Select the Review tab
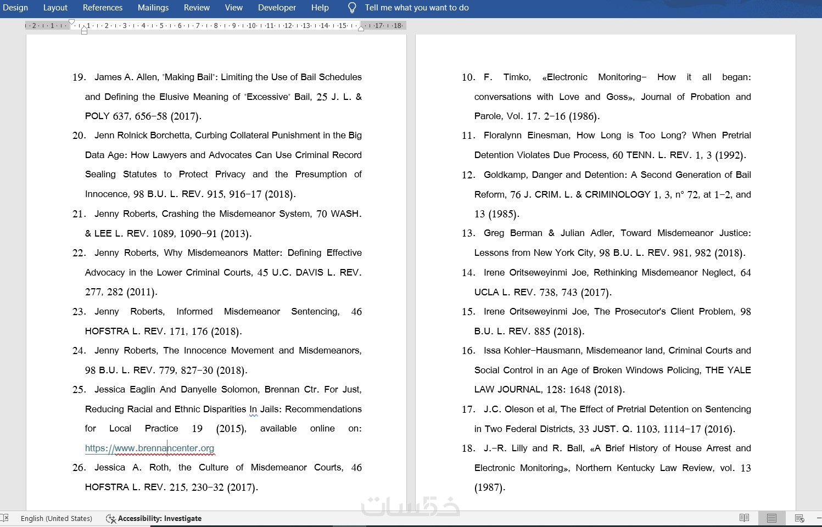Viewport: 822px width, 527px height. pos(197,8)
